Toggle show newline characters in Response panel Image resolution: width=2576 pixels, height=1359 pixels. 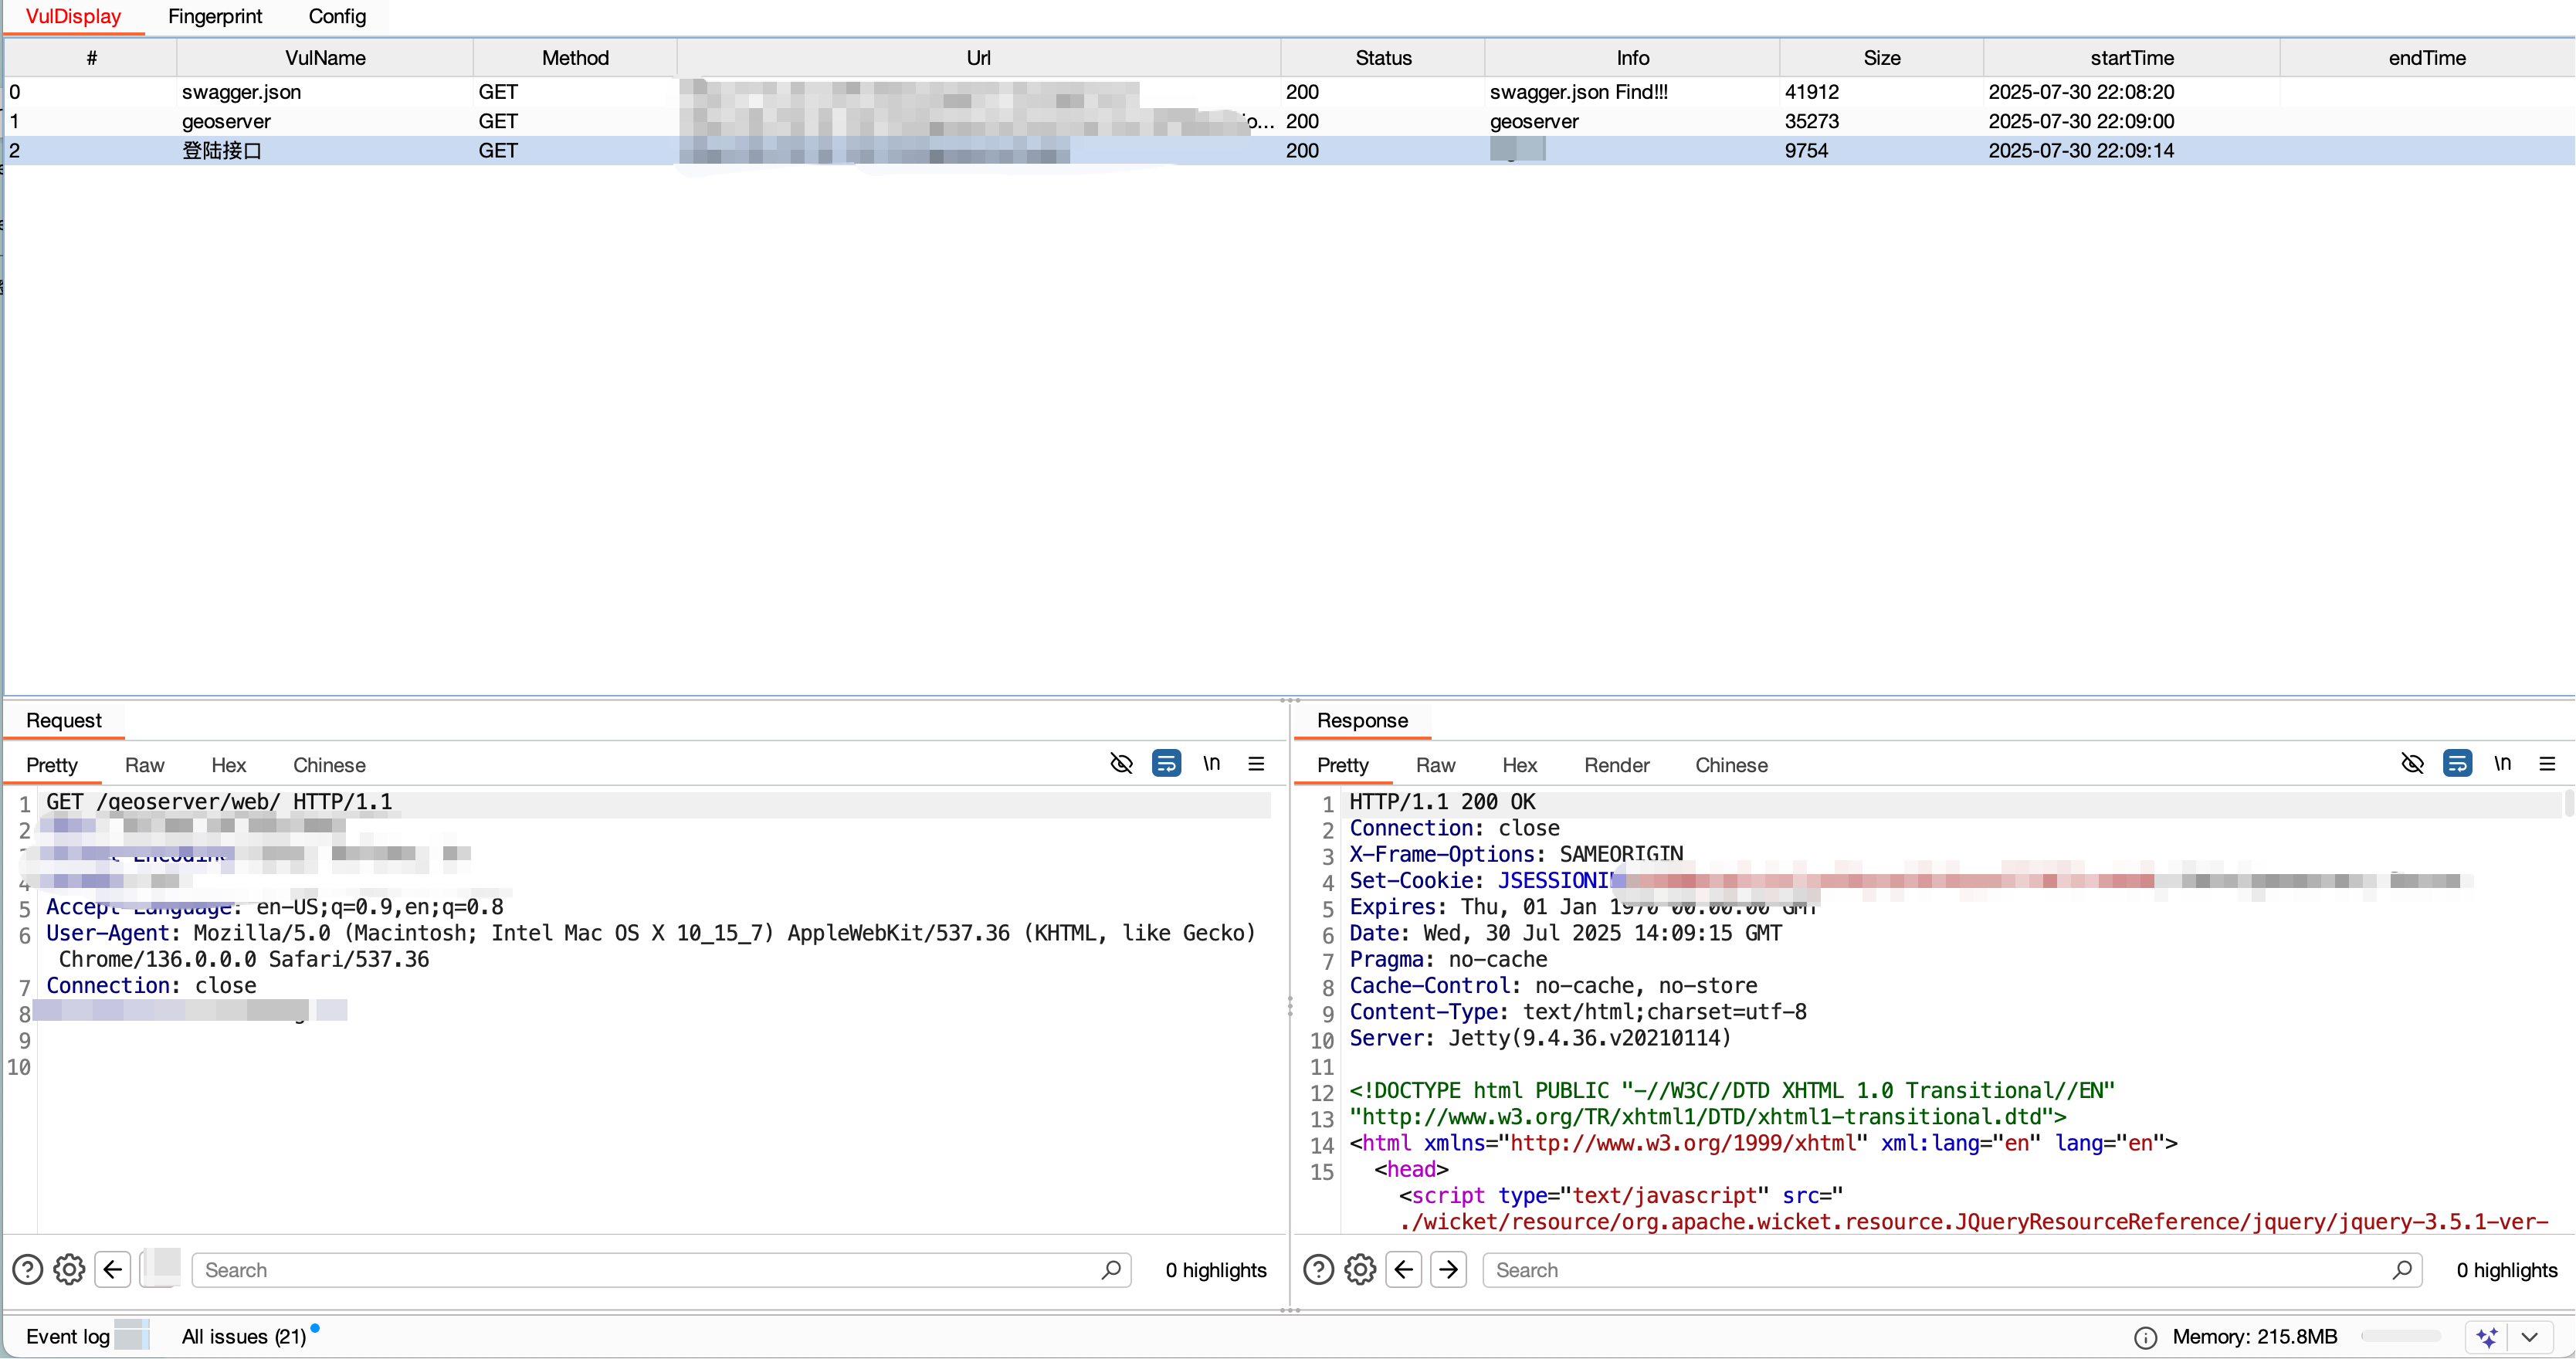pyautogui.click(x=2502, y=764)
